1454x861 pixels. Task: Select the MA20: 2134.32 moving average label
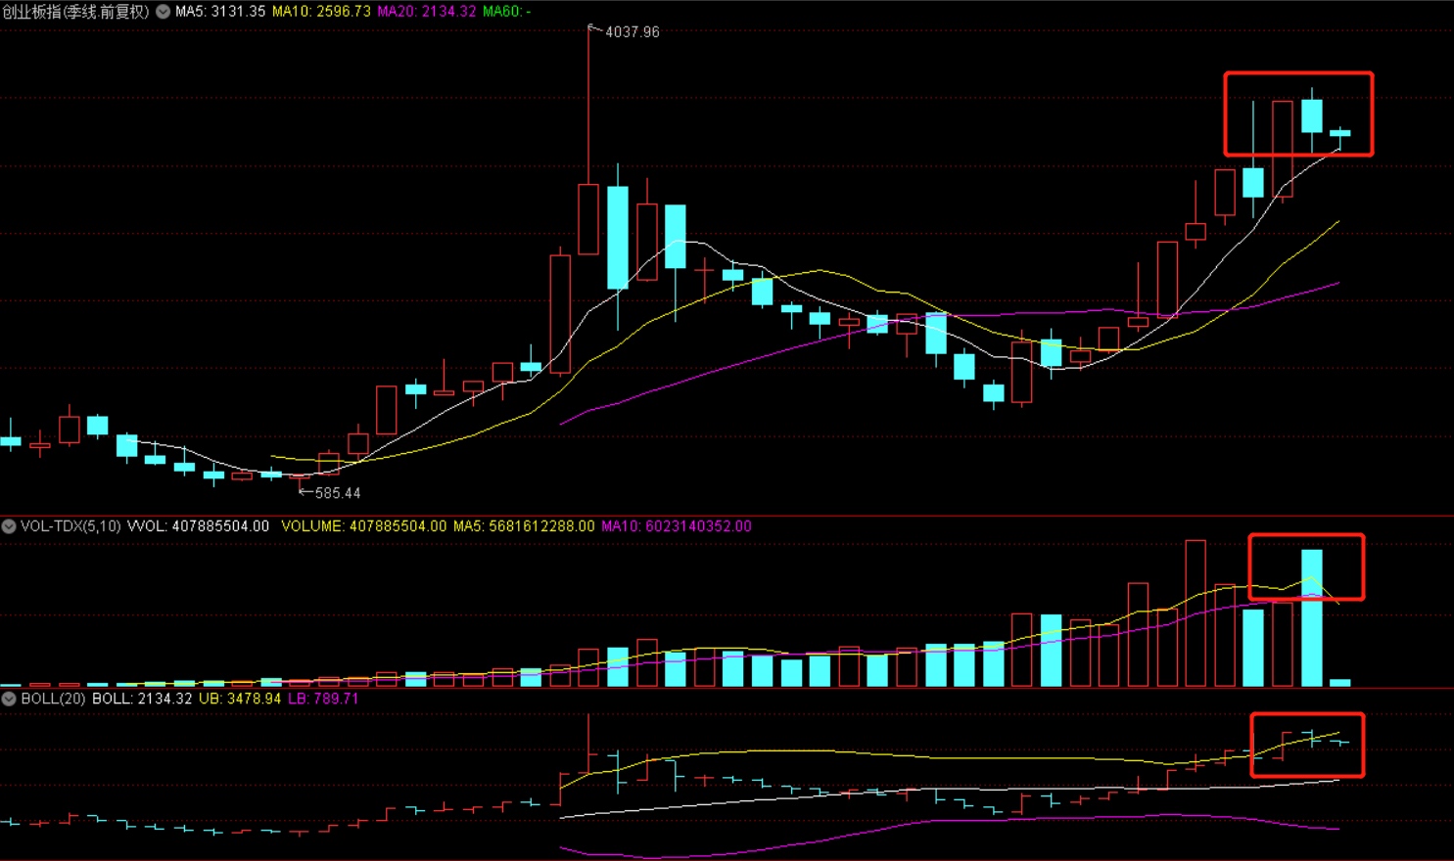427,12
